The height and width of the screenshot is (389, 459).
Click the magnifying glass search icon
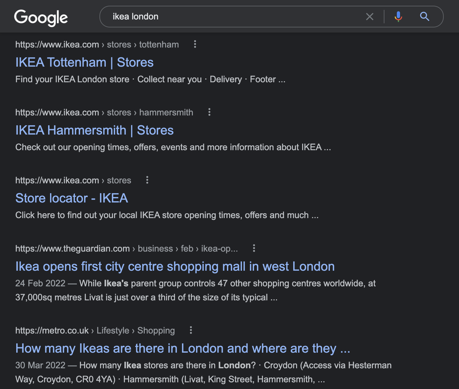click(425, 17)
